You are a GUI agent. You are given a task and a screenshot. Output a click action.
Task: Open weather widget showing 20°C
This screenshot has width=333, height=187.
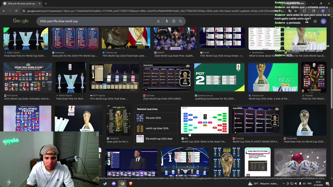pyautogui.click(x=264, y=184)
